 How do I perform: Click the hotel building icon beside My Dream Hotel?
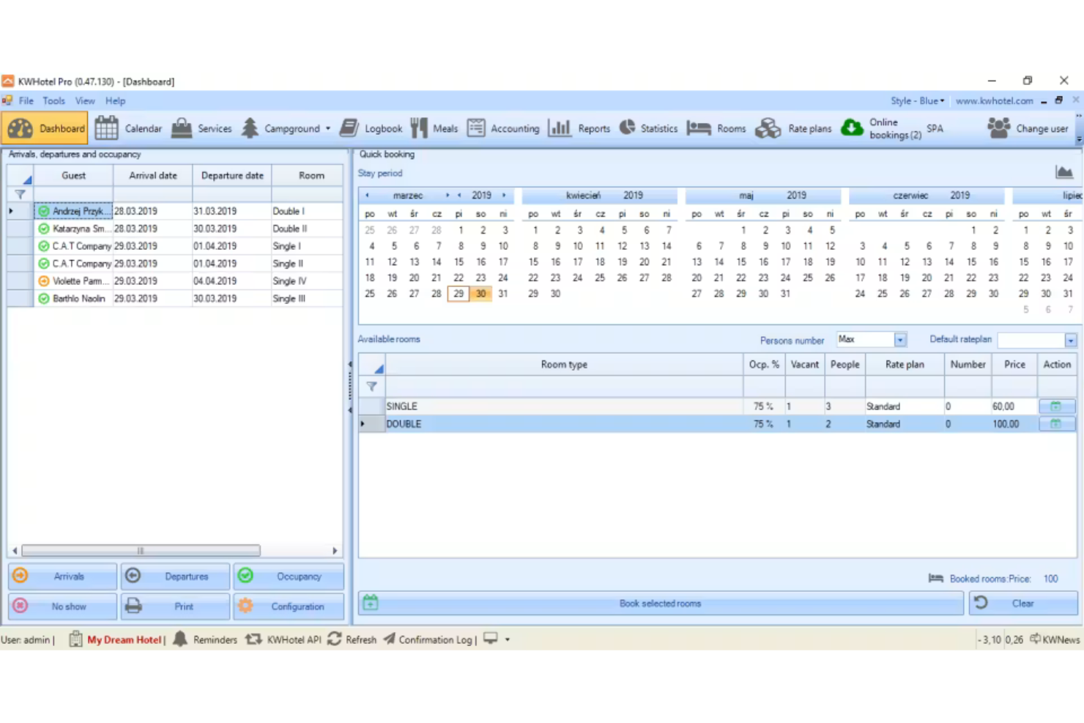[x=75, y=639]
